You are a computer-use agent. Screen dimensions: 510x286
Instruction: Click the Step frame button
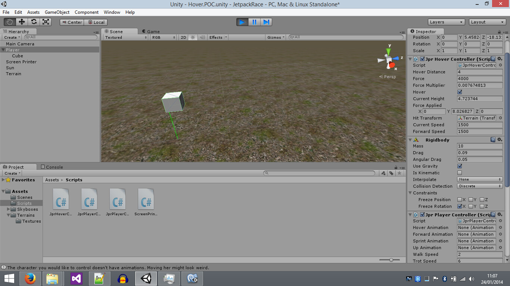click(x=266, y=22)
